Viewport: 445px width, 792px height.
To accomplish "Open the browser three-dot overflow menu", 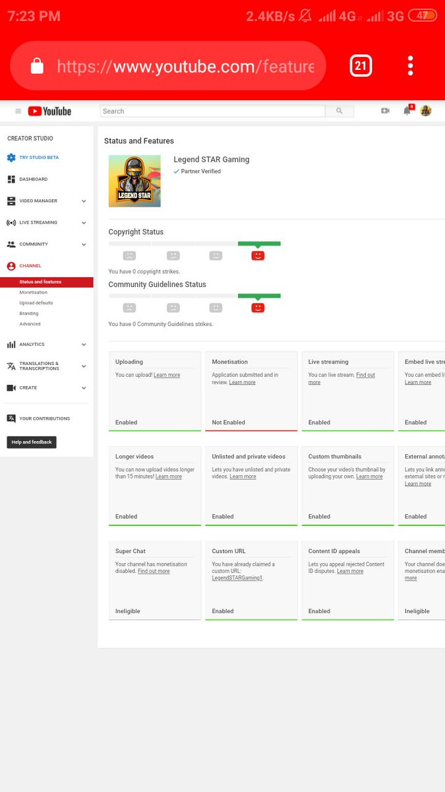I will click(410, 65).
